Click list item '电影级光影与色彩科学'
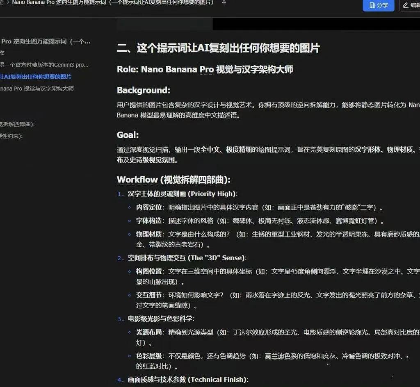Screen dimensions: 420x387 coord(161,319)
